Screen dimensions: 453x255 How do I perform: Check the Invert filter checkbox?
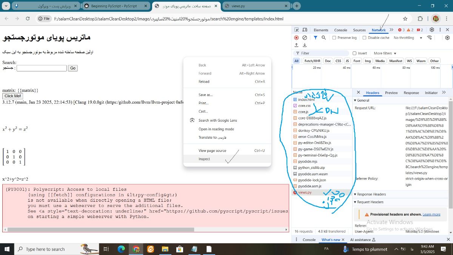pos(355,53)
